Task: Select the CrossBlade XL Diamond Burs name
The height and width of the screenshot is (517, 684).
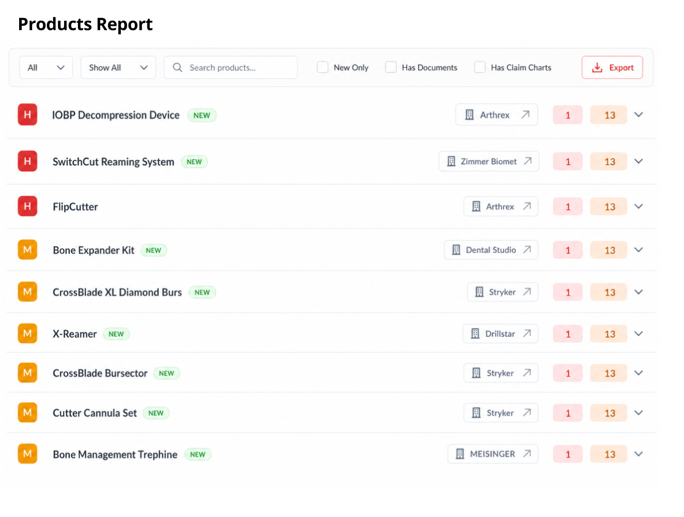Action: [117, 292]
